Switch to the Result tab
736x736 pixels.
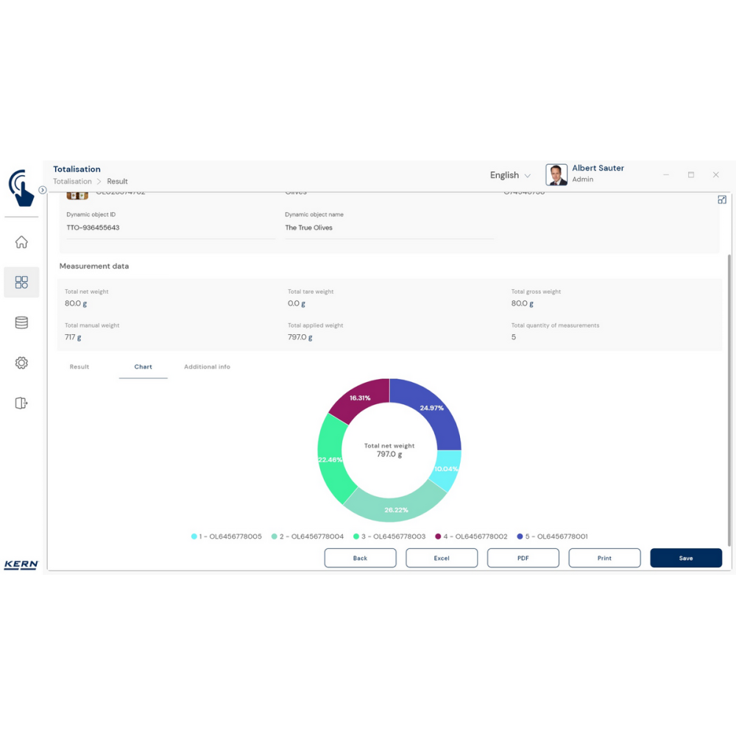tap(79, 367)
